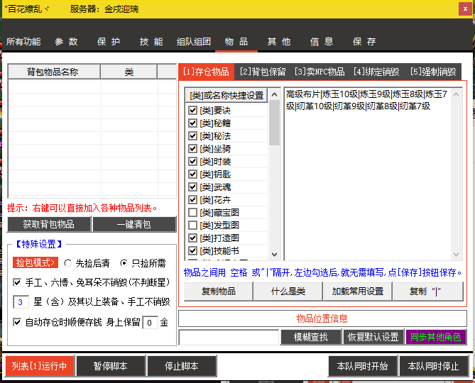Image resolution: width=475 pixels, height=383 pixels.
Task: Uncheck the [类]技能书 checkbox
Action: 192,250
